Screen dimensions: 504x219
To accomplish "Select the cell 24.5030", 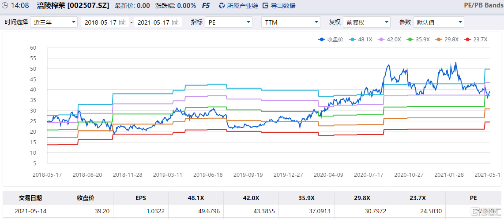I will click(x=417, y=212).
